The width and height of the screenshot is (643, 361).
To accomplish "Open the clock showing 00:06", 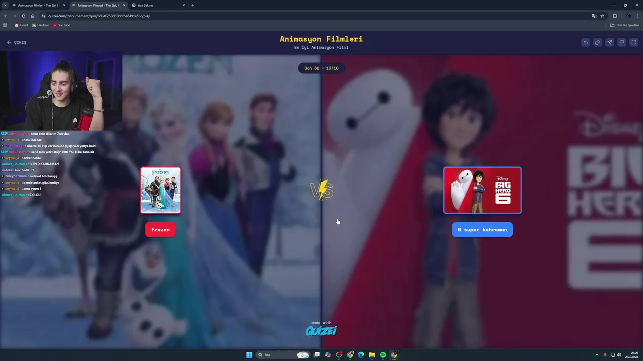I will point(632,355).
